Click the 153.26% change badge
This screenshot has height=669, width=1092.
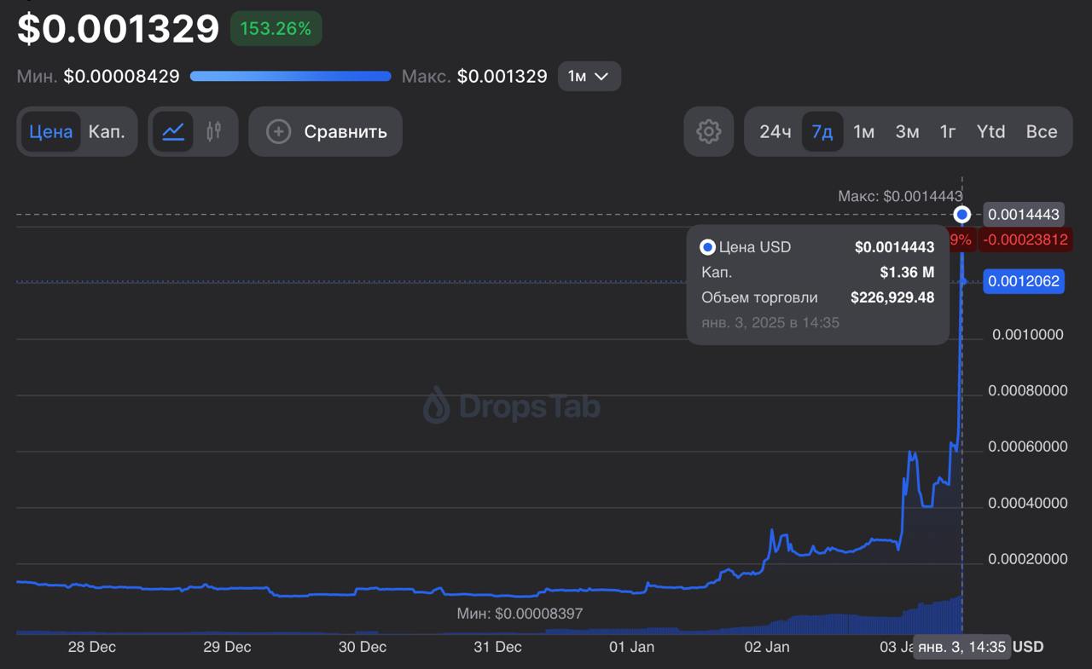point(276,28)
